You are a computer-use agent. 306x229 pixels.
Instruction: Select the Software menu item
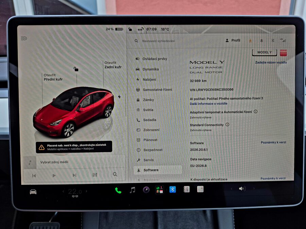click(158, 170)
